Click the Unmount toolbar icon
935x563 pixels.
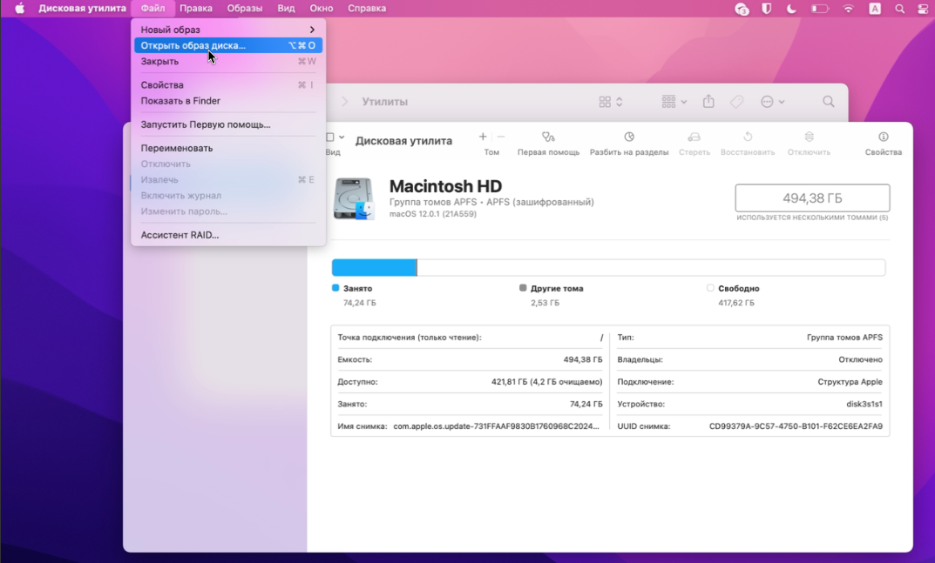point(809,137)
